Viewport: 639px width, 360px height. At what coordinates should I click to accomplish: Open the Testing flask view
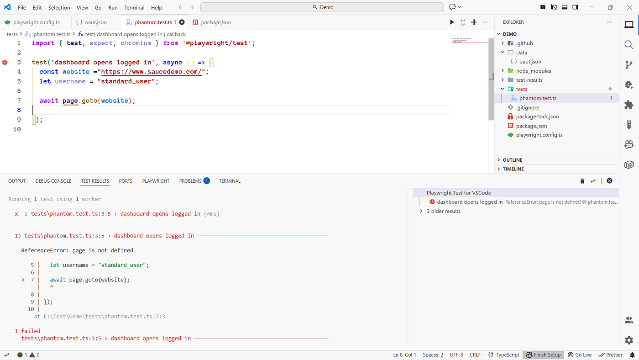coord(629,124)
